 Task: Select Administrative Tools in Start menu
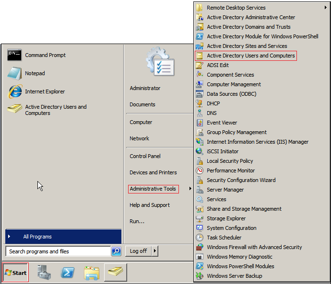(x=153, y=189)
